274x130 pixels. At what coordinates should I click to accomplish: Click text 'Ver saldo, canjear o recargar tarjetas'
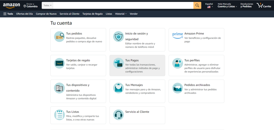(82, 66)
